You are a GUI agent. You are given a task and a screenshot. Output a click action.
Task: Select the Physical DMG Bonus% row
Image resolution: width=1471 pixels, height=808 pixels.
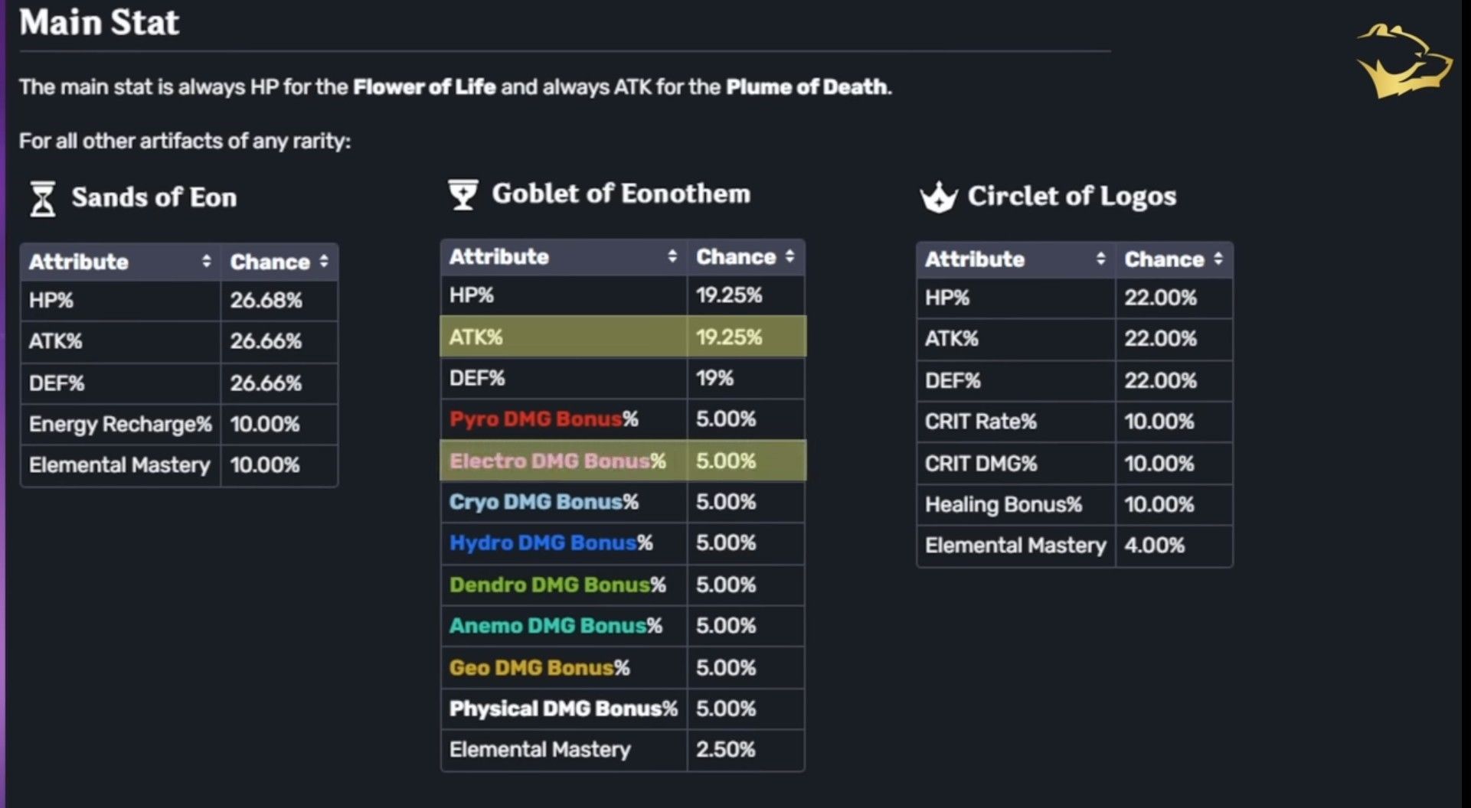(x=563, y=708)
